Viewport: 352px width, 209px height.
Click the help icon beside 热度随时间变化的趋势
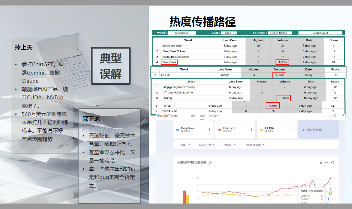point(210,162)
